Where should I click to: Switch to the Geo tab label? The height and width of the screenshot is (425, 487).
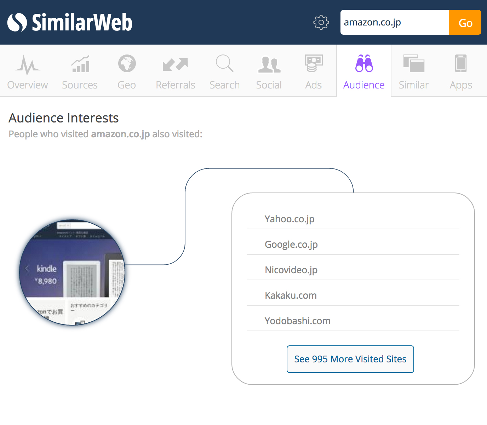pyautogui.click(x=127, y=85)
